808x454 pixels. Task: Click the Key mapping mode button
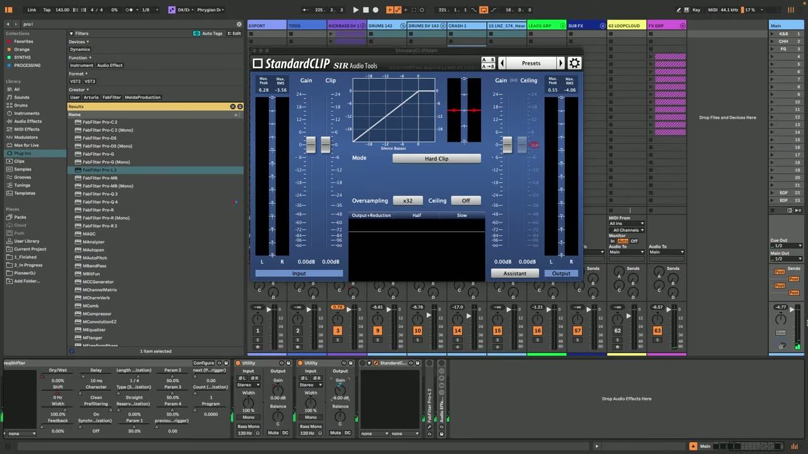coord(696,10)
